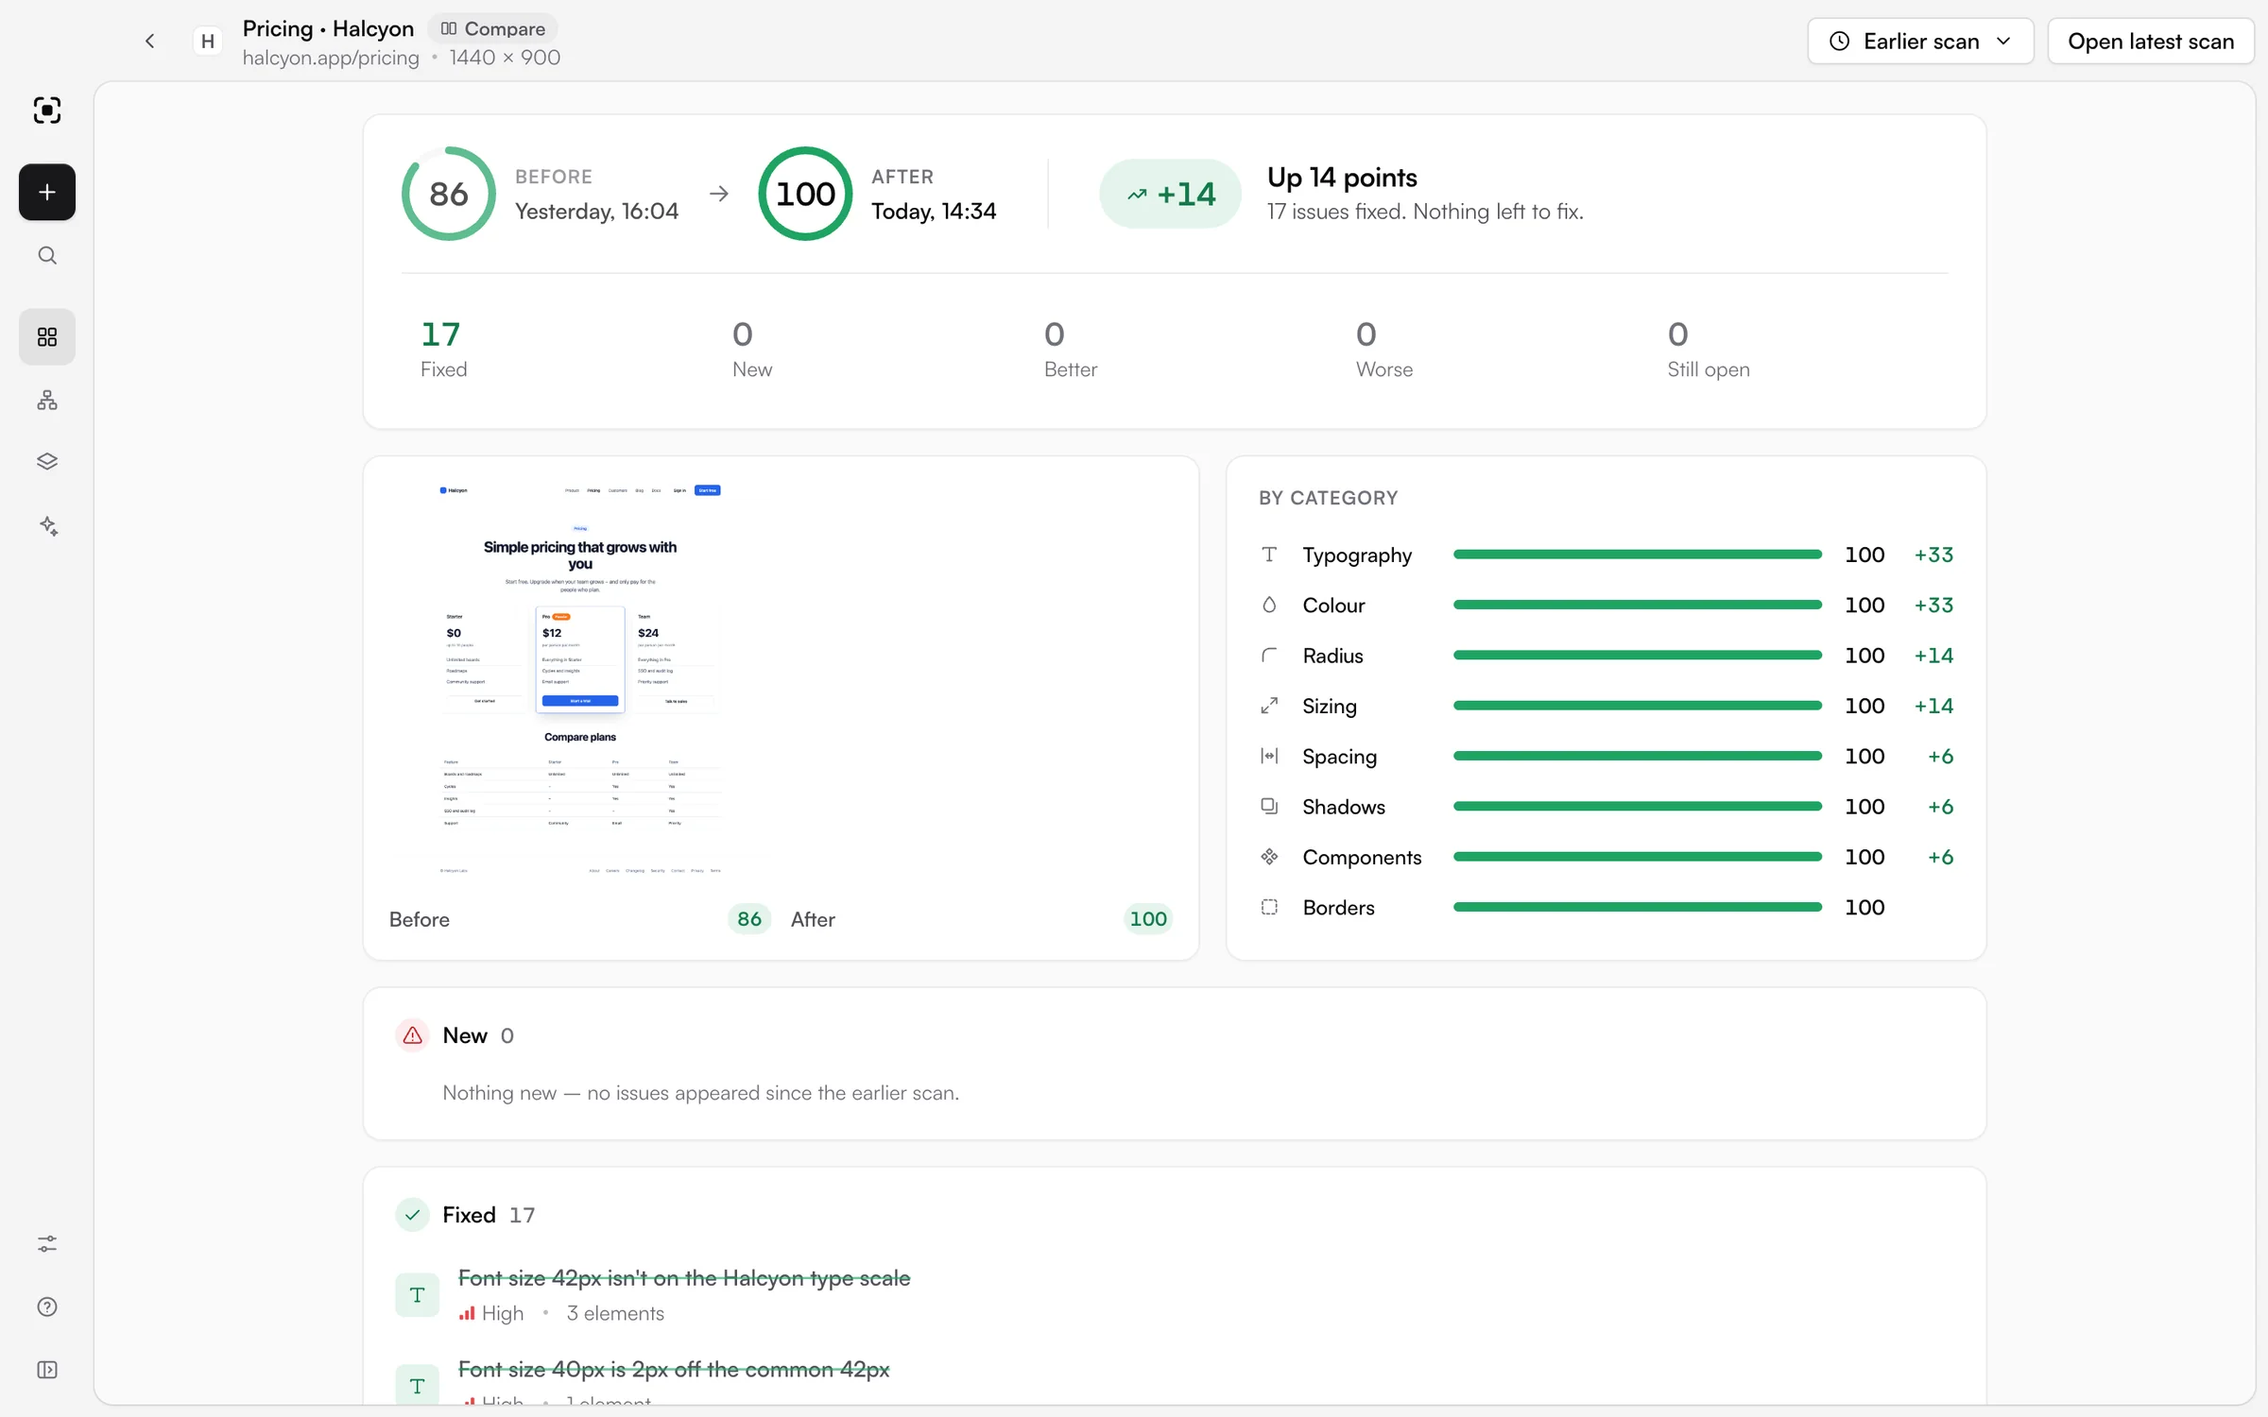
Task: Click the Open latest scan button
Action: tap(2151, 42)
